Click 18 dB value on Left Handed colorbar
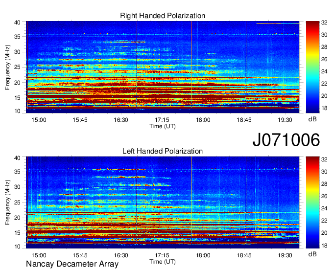This screenshot has width=333, height=270. click(x=325, y=246)
